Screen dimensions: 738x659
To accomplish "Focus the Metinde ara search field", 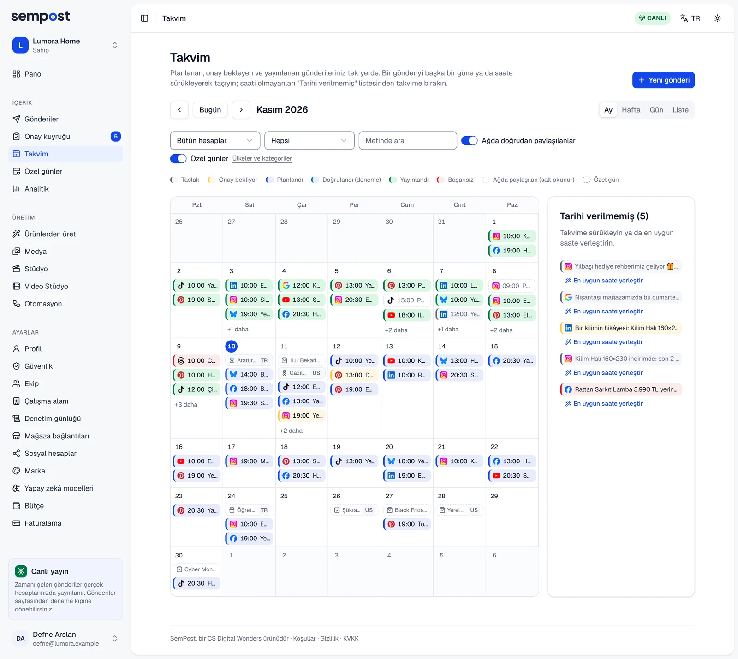I will pyautogui.click(x=408, y=141).
